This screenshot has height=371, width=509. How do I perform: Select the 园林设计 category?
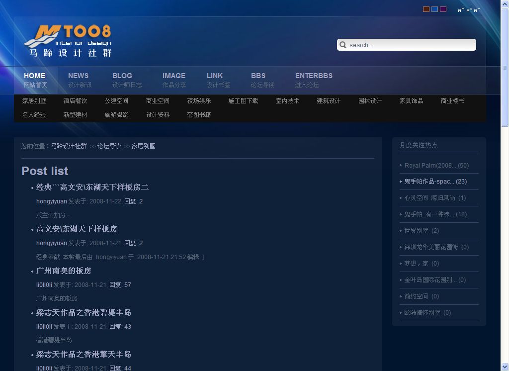pyautogui.click(x=370, y=101)
